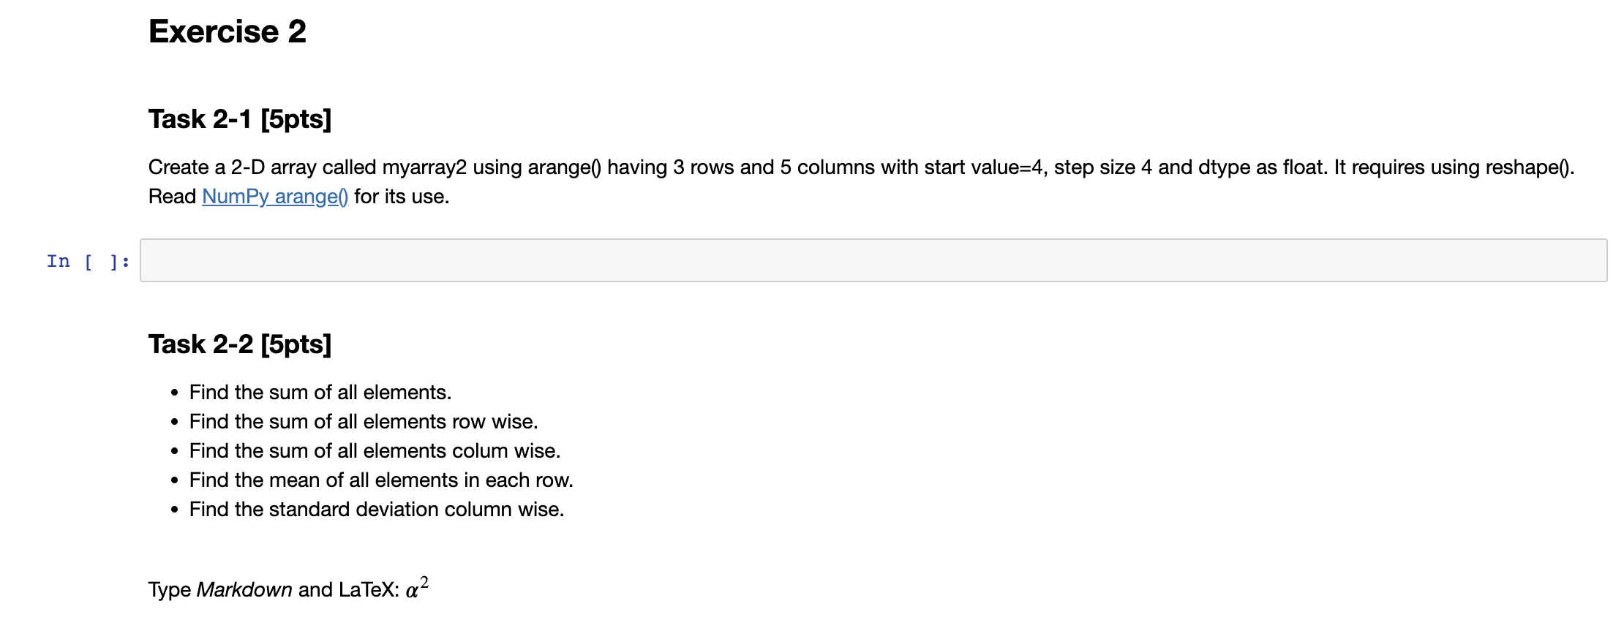
Task: Click the Task 2-2 [5pts] heading
Action: click(x=240, y=344)
